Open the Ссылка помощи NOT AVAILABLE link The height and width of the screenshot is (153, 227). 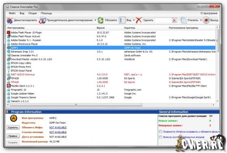58,132
